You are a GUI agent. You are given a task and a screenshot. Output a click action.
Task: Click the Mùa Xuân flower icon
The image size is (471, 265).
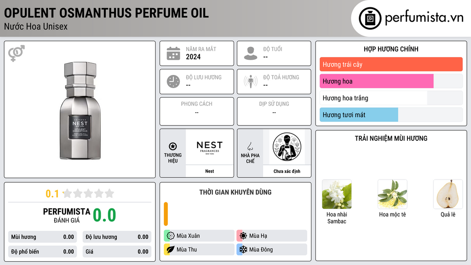pyautogui.click(x=171, y=236)
